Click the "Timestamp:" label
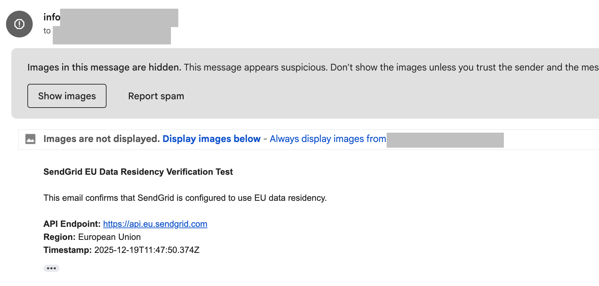Image resolution: width=599 pixels, height=286 pixels. [x=67, y=250]
